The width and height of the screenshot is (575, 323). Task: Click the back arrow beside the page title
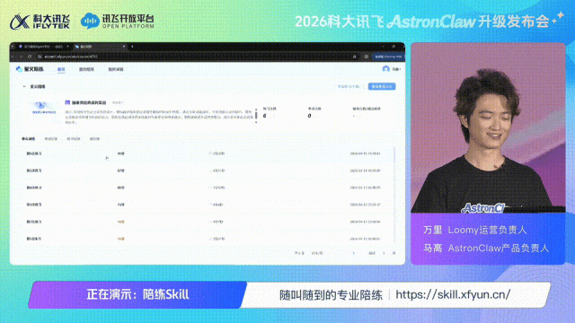24,87
